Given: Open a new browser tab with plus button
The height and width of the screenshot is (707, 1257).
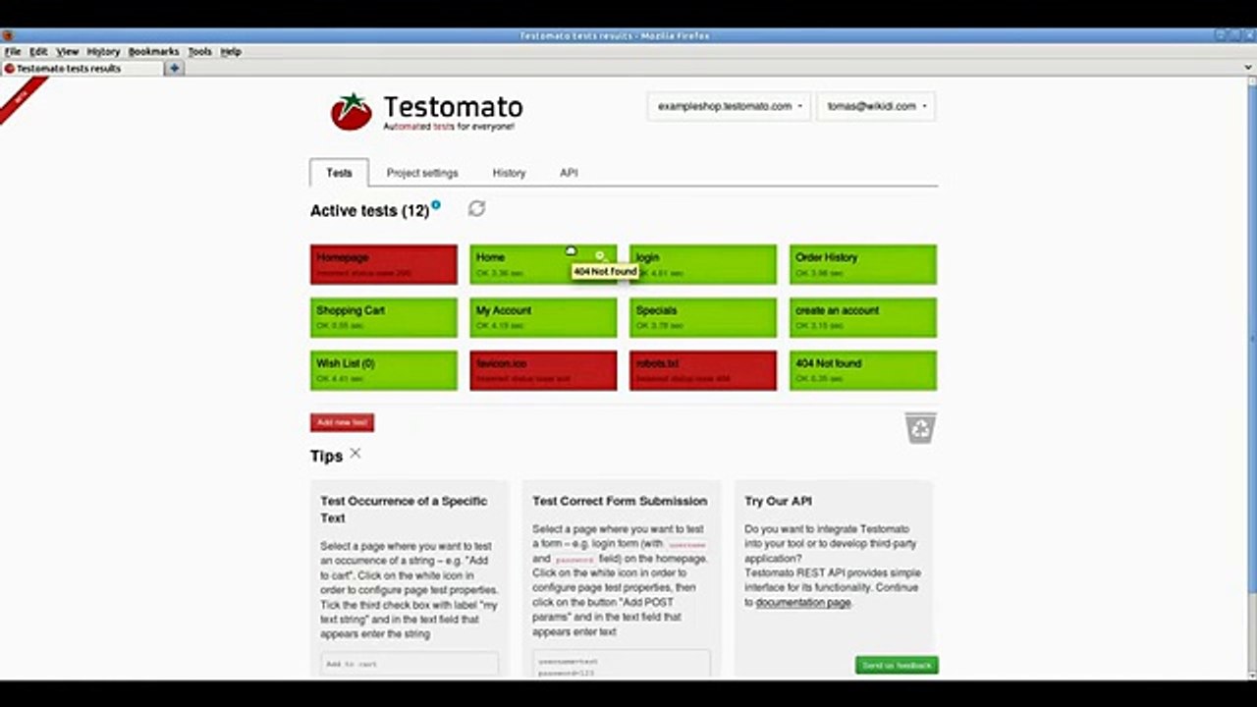Looking at the screenshot, I should tap(174, 69).
